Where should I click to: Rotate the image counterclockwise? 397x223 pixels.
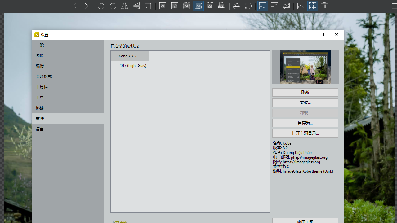pyautogui.click(x=101, y=6)
